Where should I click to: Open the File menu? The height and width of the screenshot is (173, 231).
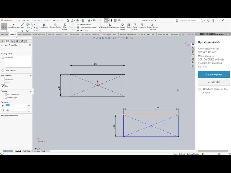coord(19,21)
